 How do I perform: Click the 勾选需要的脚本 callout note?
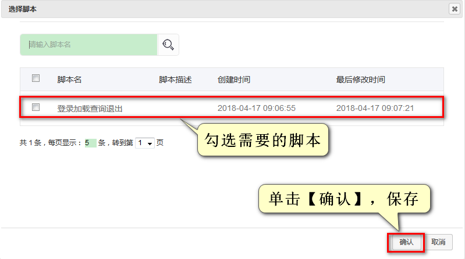pyautogui.click(x=262, y=140)
